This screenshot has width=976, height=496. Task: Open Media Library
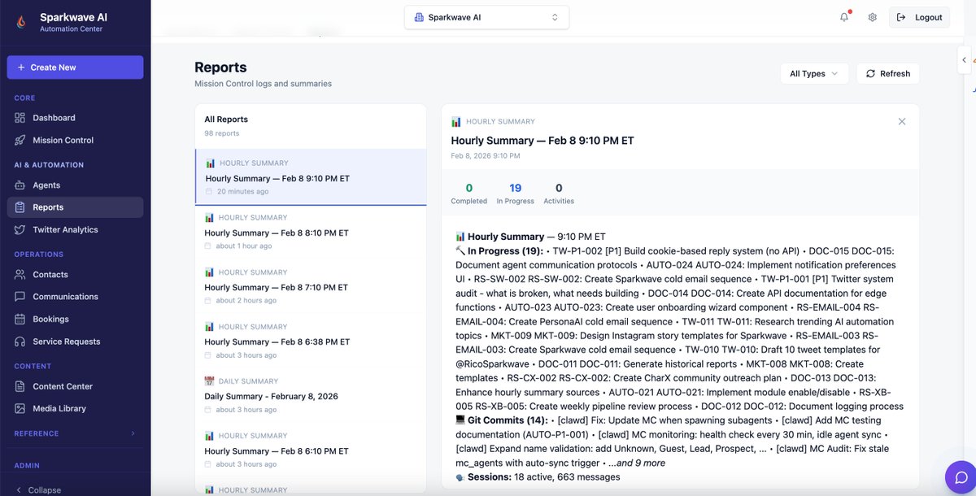[75, 409]
